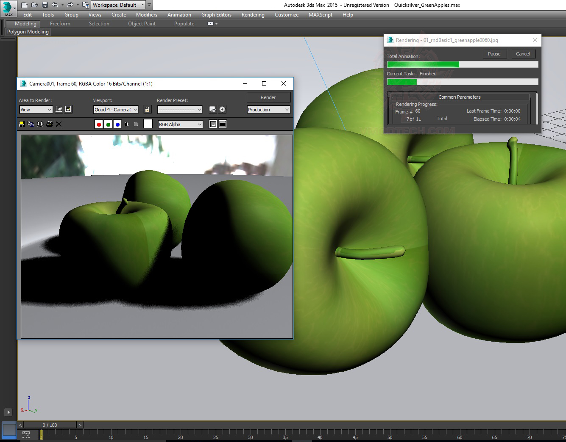Screen dimensions: 566x442
Task: Click the 0 / 100 time slider
Action: pos(50,425)
